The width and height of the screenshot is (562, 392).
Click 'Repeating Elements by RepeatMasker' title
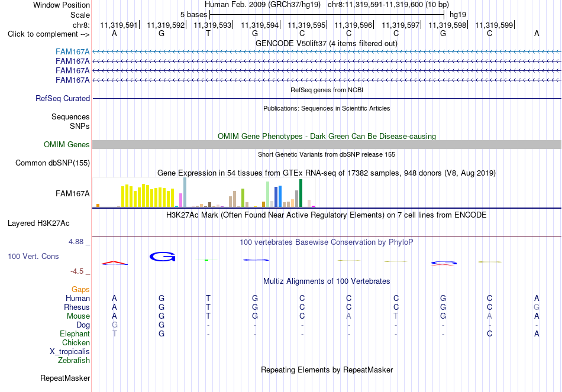(x=327, y=370)
